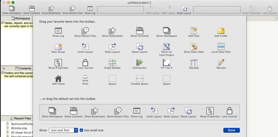
Task: Select the Move to/from Project icon
Action: click(166, 47)
